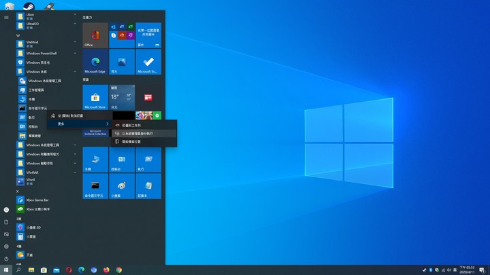Open the taskbar clock showing 05:53
Screen dimensions: 490x275
467,270
